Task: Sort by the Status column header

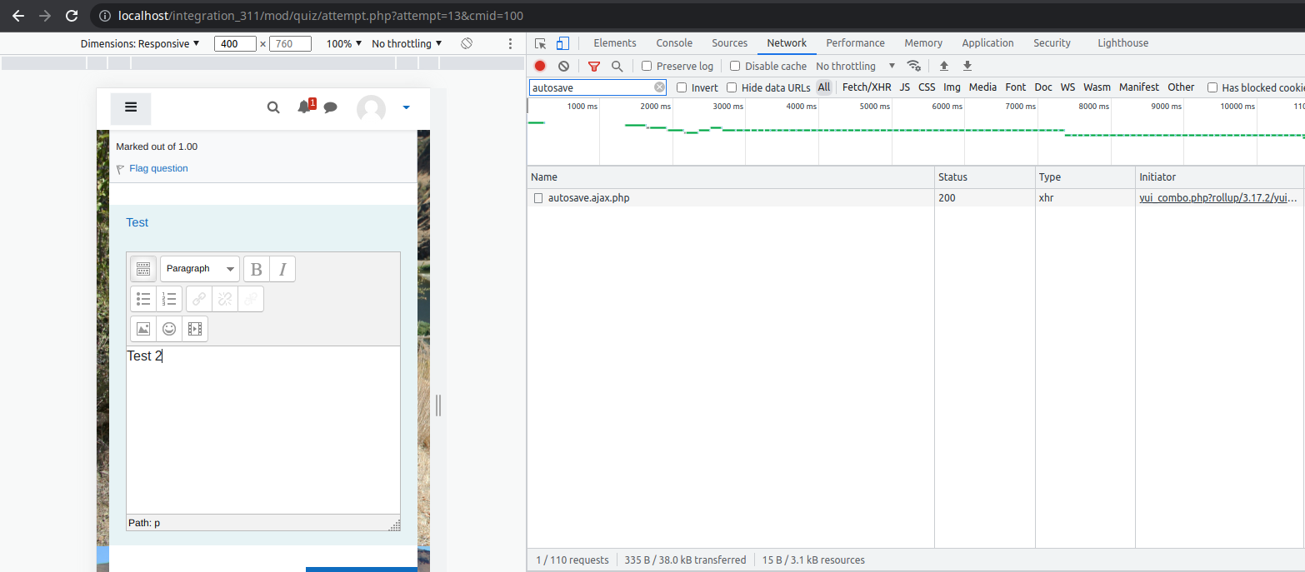Action: coord(984,177)
